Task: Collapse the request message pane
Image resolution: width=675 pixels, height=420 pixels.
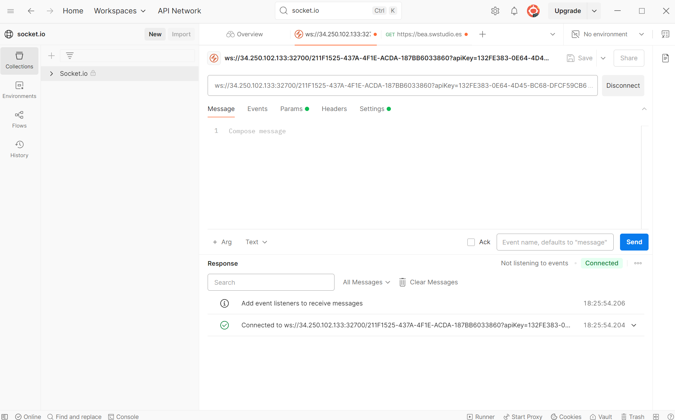Action: coord(644,109)
